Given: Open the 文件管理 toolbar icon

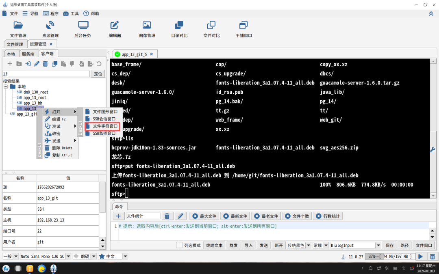Looking at the screenshot, I should tap(18, 29).
